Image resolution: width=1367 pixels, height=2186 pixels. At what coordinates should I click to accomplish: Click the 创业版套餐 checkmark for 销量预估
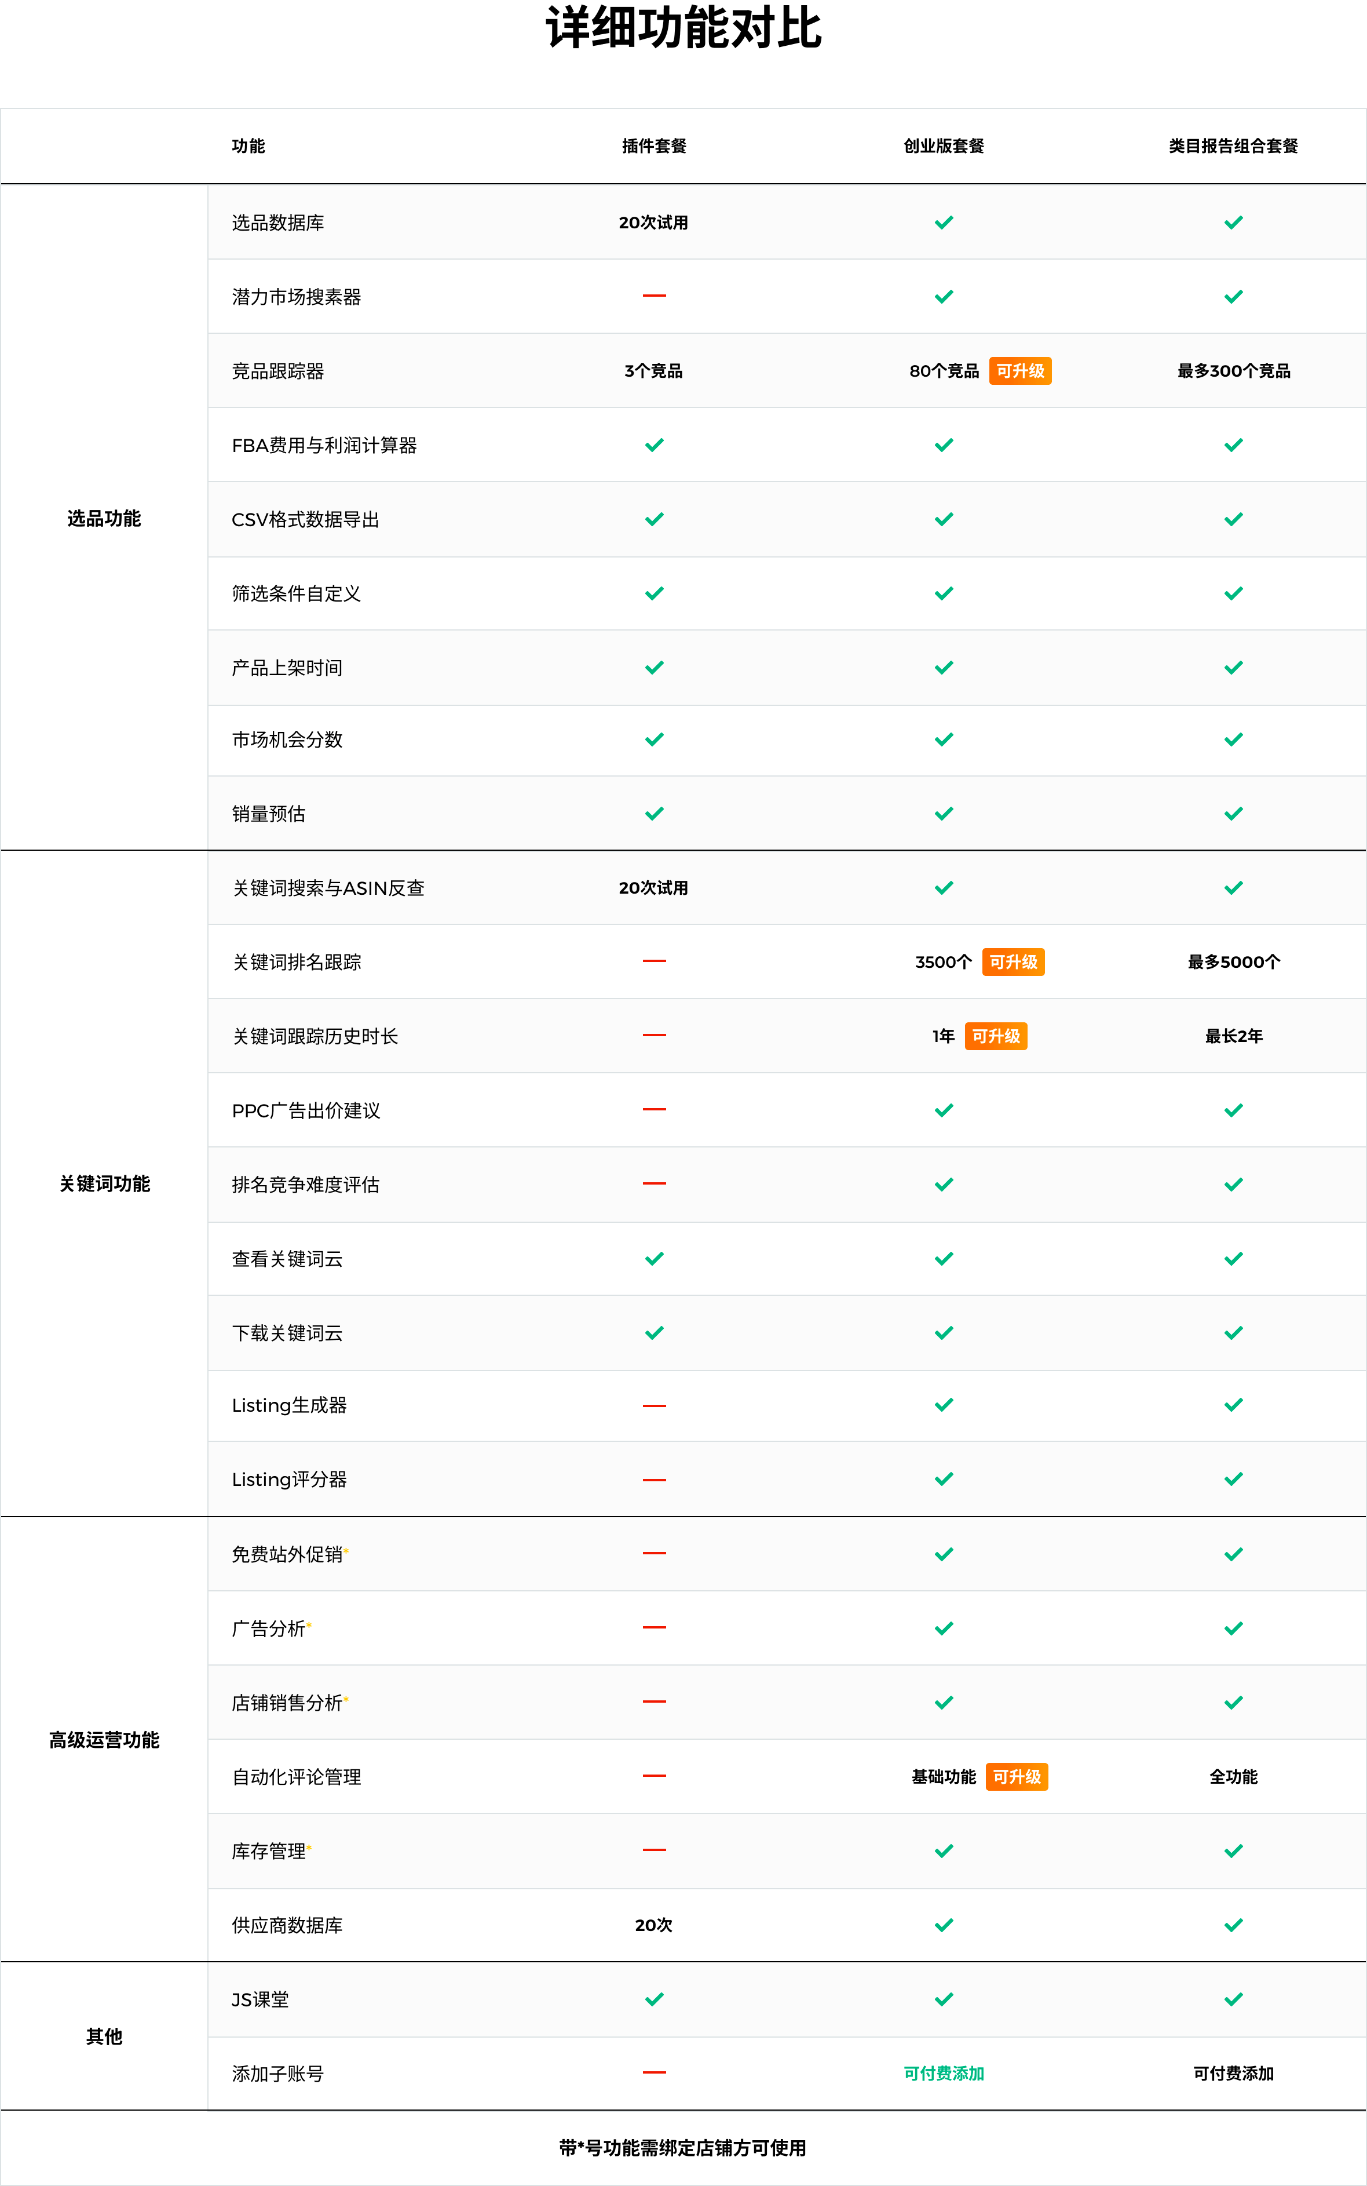pos(944,814)
